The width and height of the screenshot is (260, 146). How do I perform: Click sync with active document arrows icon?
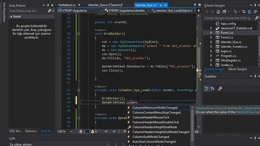(244, 12)
